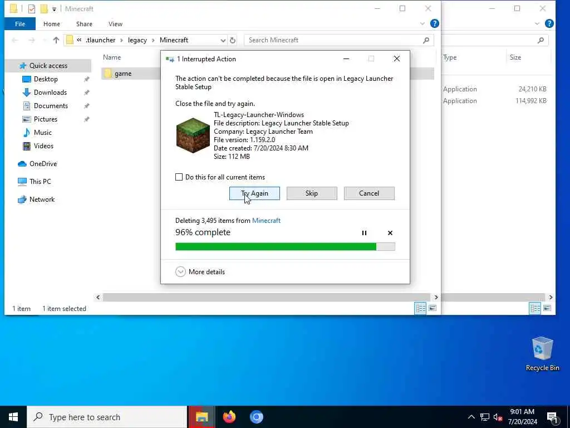Open the Home ribbon tab
This screenshot has width=570, height=428.
52,24
